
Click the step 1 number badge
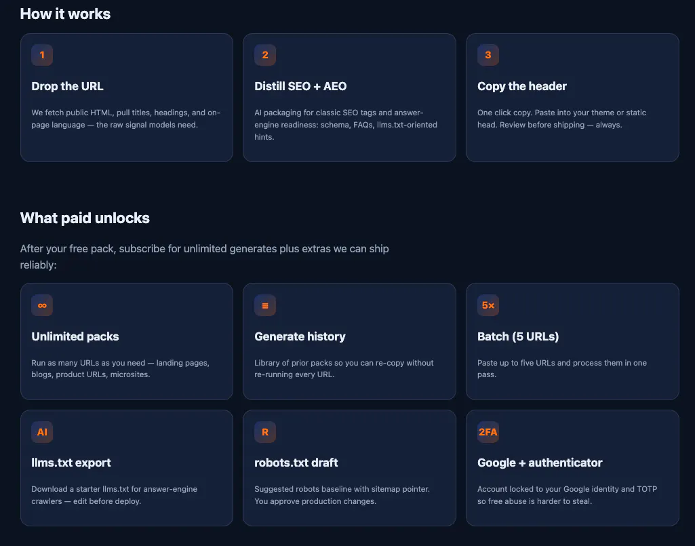click(42, 55)
